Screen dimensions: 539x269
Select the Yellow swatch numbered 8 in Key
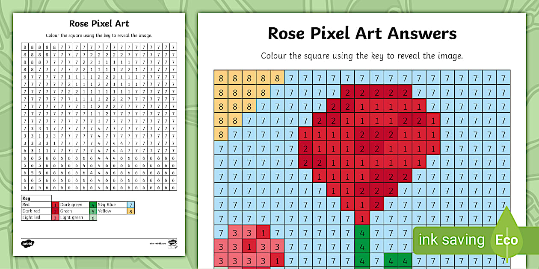coord(131,211)
